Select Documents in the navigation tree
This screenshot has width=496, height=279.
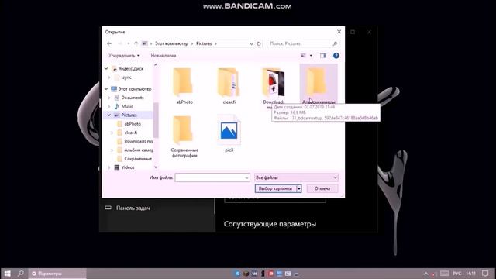coord(133,98)
